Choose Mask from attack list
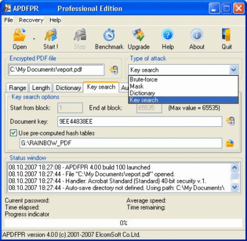247x241 pixels. click(183, 86)
